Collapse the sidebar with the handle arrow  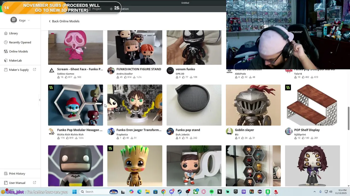click(40, 100)
